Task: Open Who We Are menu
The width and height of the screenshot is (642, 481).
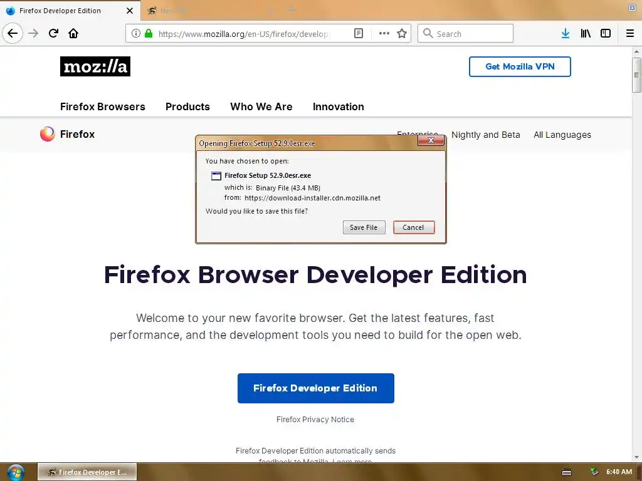Action: pos(261,106)
